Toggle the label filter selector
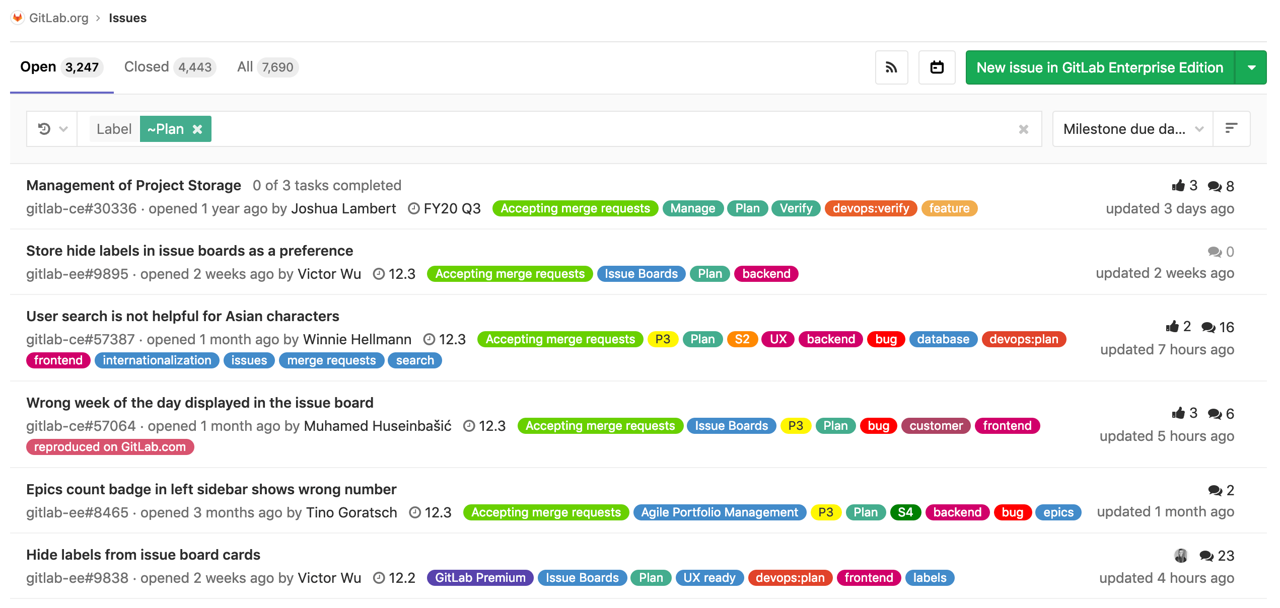The image size is (1280, 608). pyautogui.click(x=113, y=128)
